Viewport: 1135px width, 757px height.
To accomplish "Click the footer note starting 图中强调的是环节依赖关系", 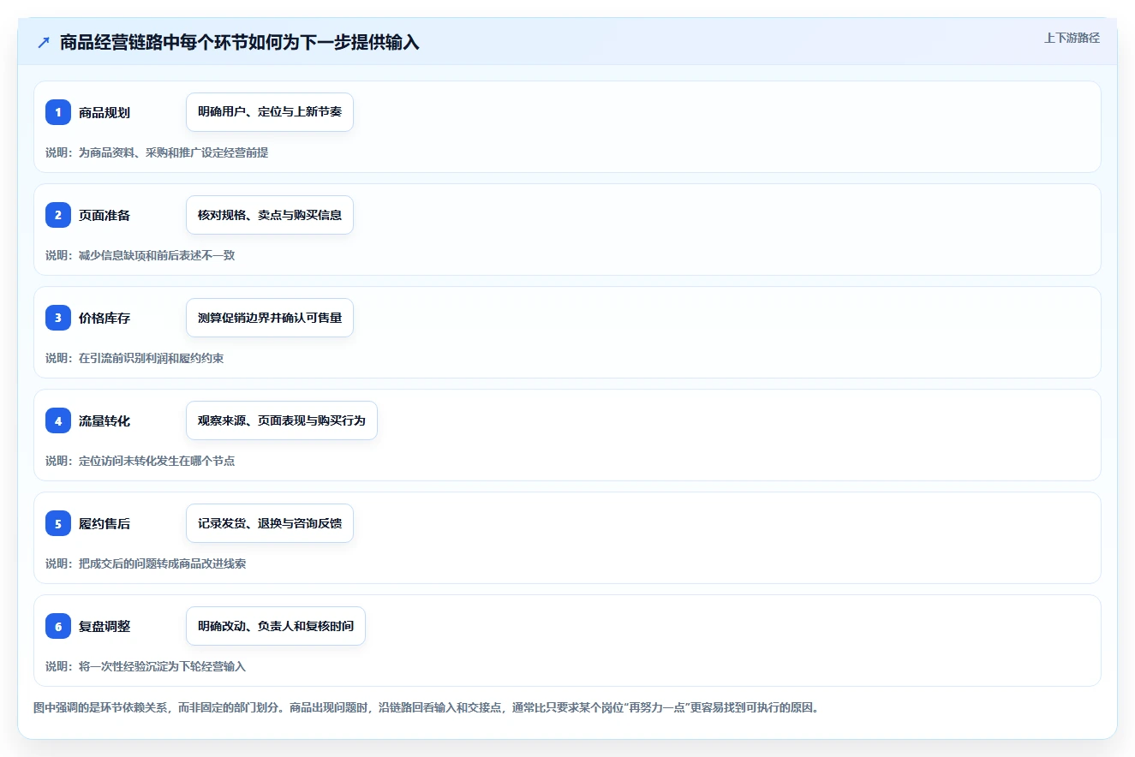I will click(x=426, y=708).
